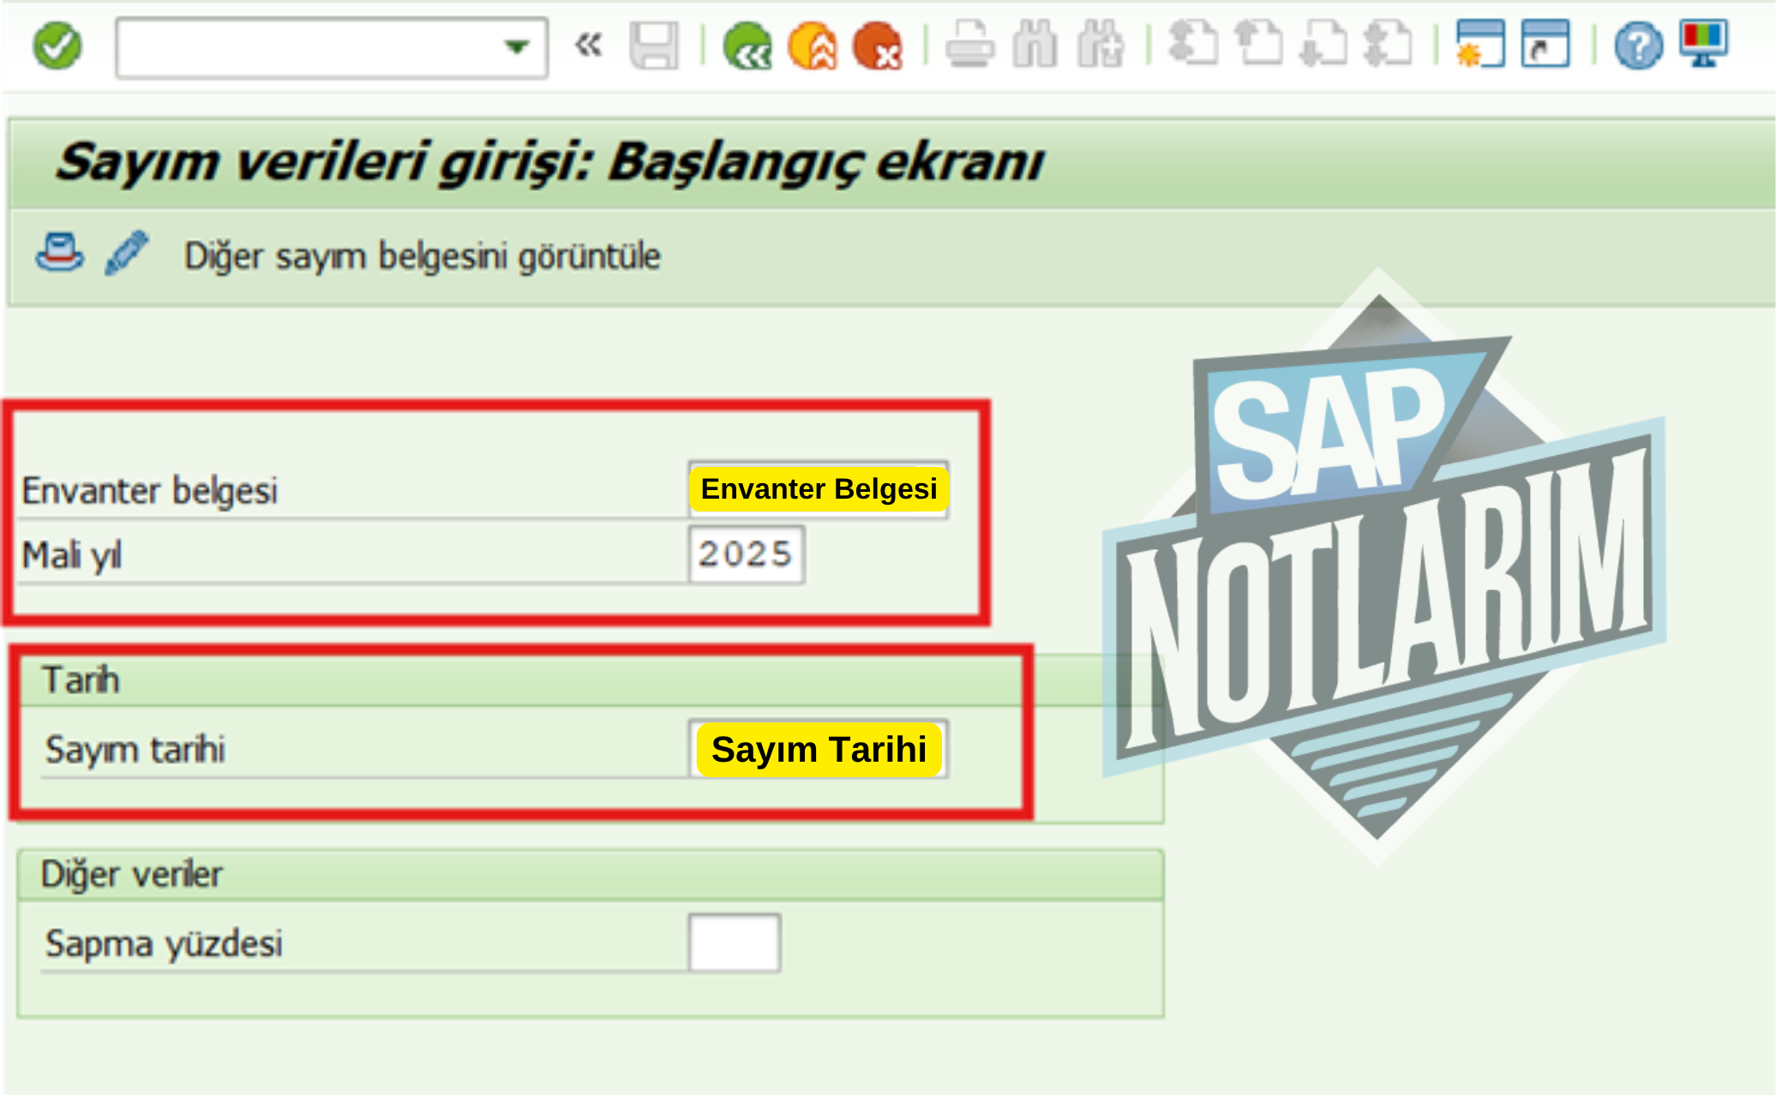
Task: Click the Find Next binoculars icon
Action: click(1101, 45)
